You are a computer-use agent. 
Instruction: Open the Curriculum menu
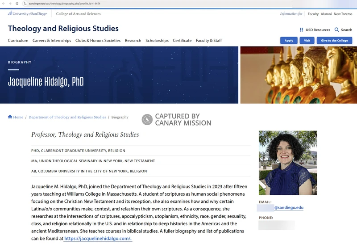[18, 41]
